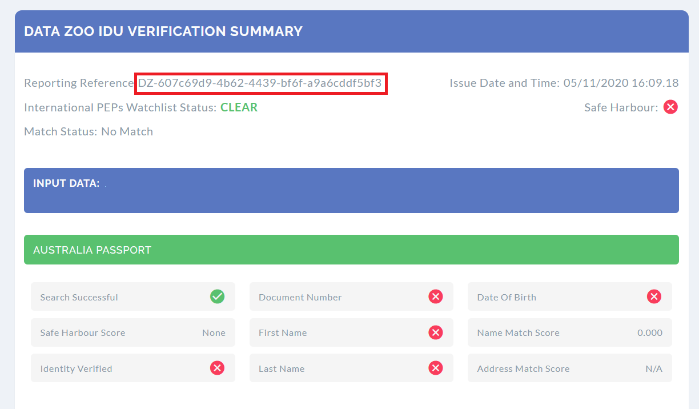
Task: Select the reporting reference DZ-607c69d9 code
Action: tap(260, 83)
